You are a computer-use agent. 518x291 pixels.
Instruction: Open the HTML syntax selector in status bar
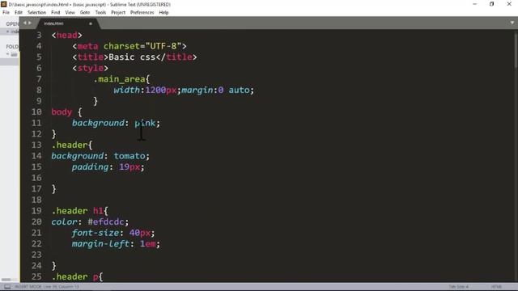496,287
